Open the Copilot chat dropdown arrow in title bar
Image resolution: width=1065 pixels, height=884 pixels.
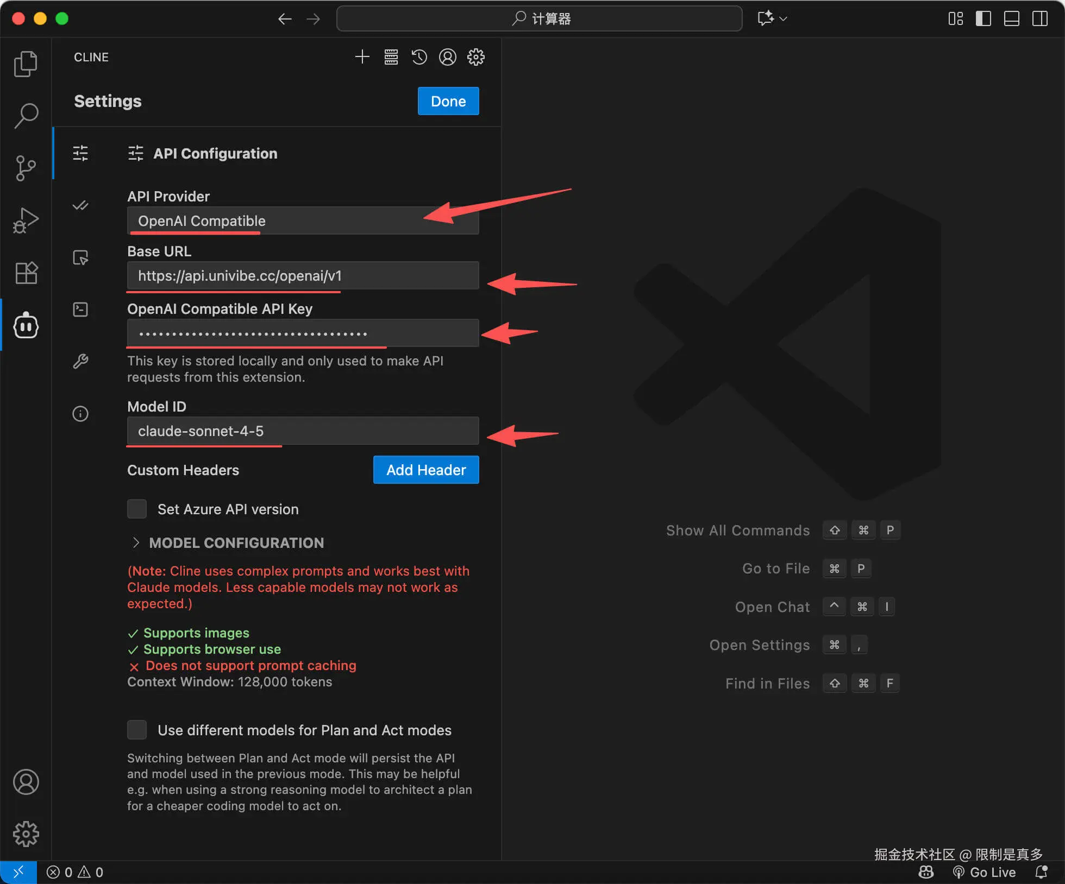coord(784,18)
